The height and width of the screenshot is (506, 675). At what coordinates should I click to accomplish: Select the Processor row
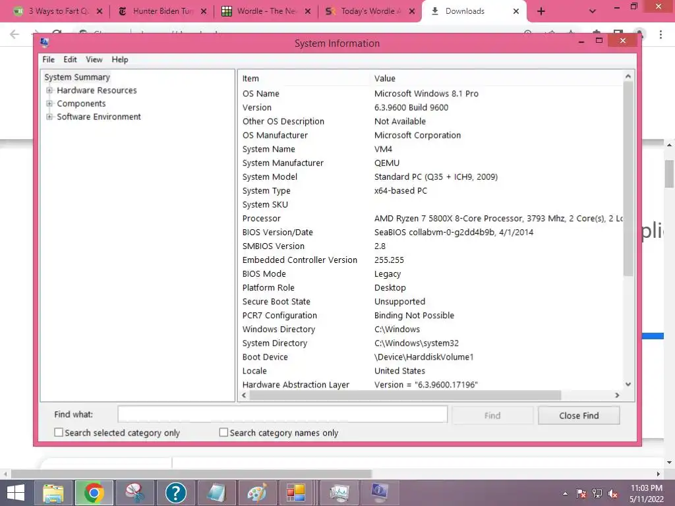430,218
